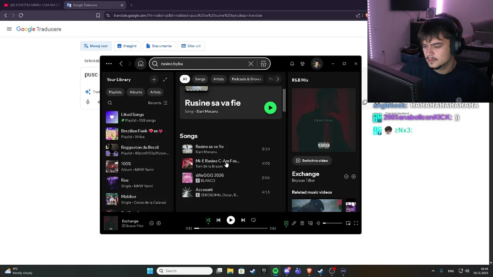Open Site-uri tab in Google Traducere
This screenshot has width=493, height=277.
[x=191, y=46]
